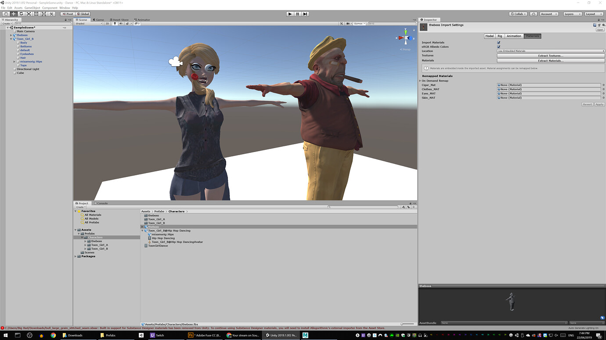Viewport: 606px width, 340px height.
Task: Expand On Demand Remap in Remapped Materials
Action: pos(420,80)
